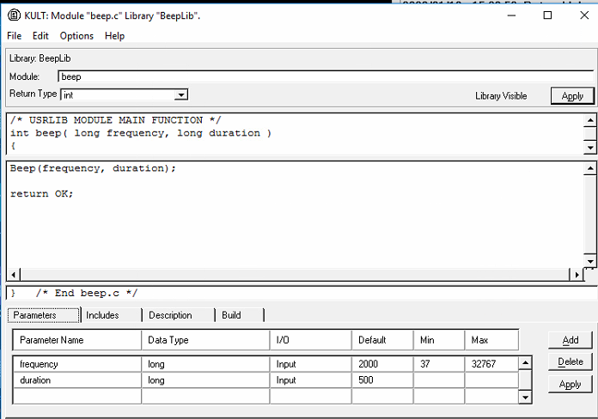Close the KULT window
This screenshot has width=598, height=419.
(x=584, y=15)
